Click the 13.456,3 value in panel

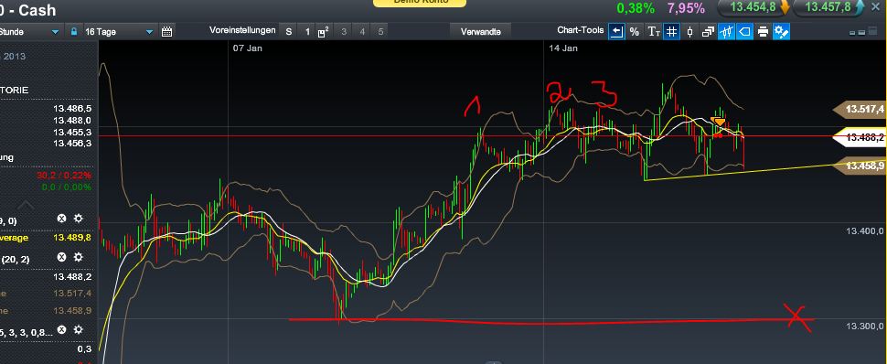click(x=72, y=144)
